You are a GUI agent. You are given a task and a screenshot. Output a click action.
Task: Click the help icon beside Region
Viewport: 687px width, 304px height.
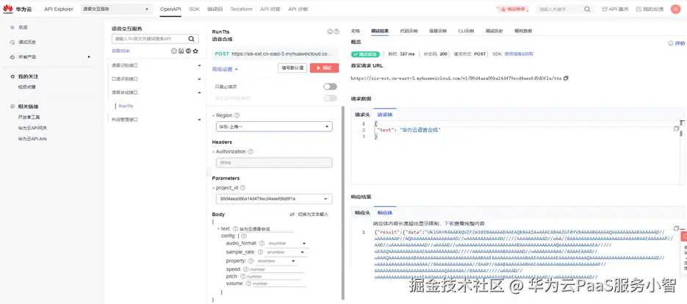pos(237,115)
